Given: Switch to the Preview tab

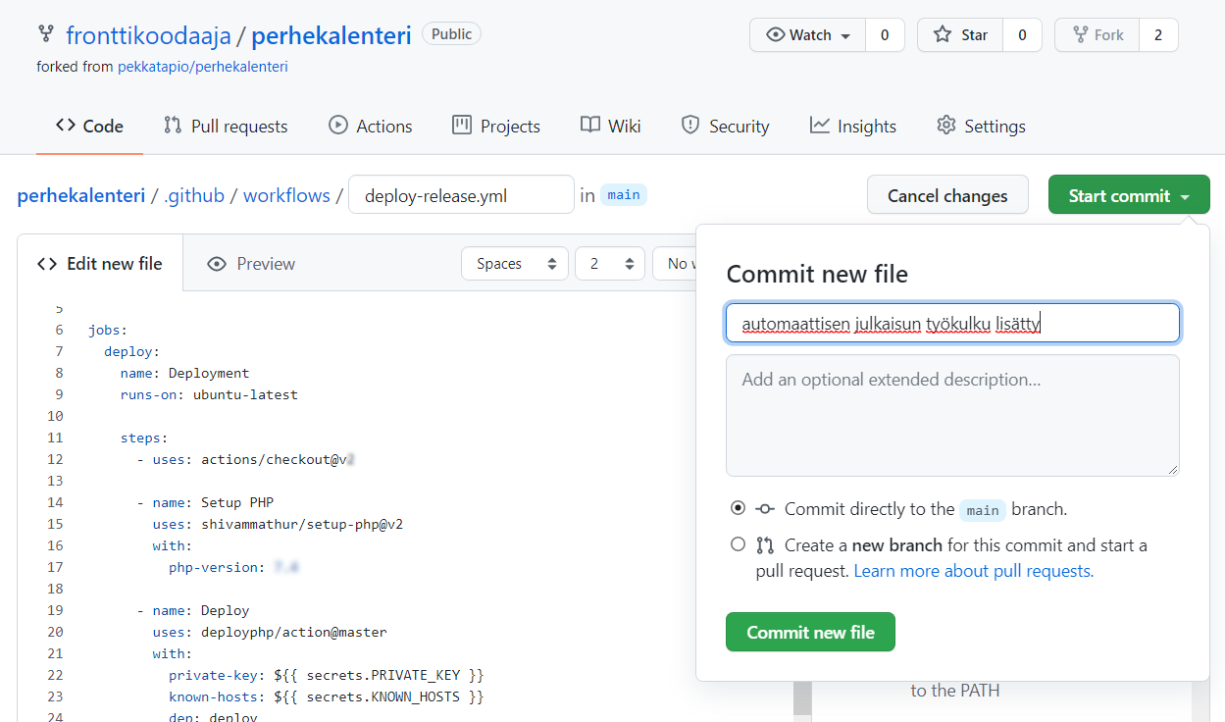Looking at the screenshot, I should 251,263.
